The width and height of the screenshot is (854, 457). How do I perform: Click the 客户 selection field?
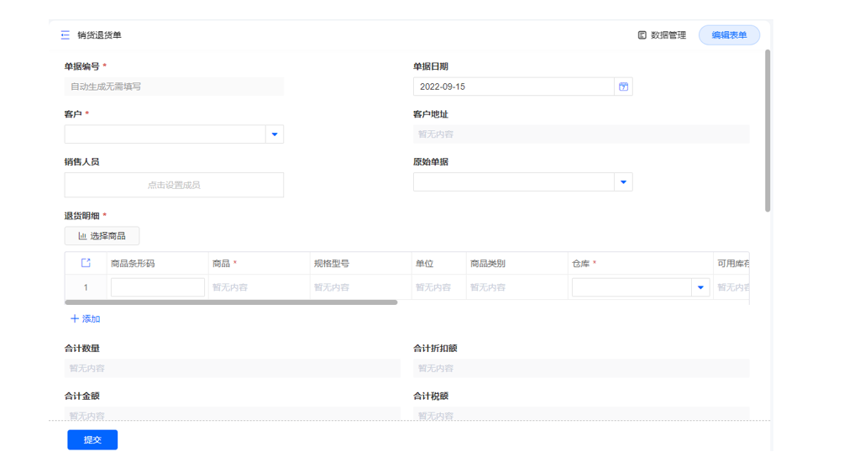165,134
